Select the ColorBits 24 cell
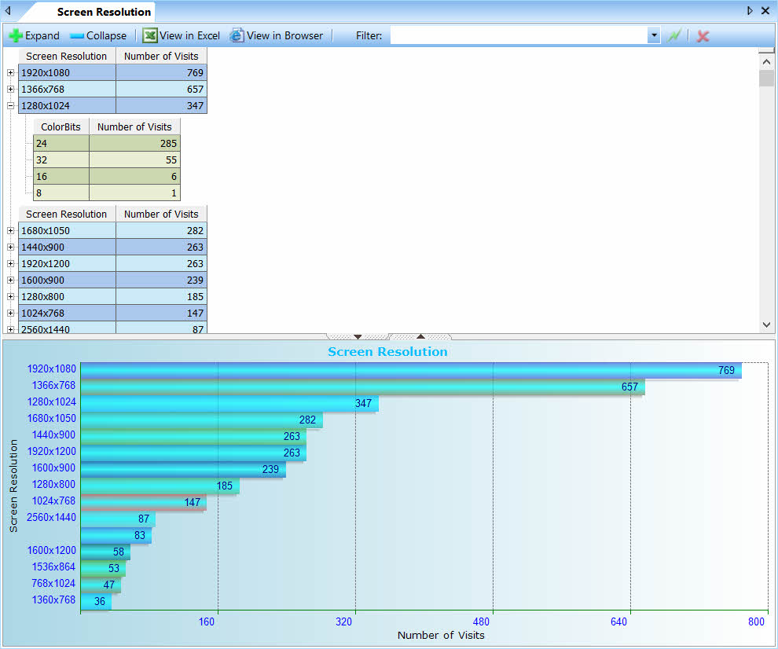The image size is (778, 649). pos(61,143)
